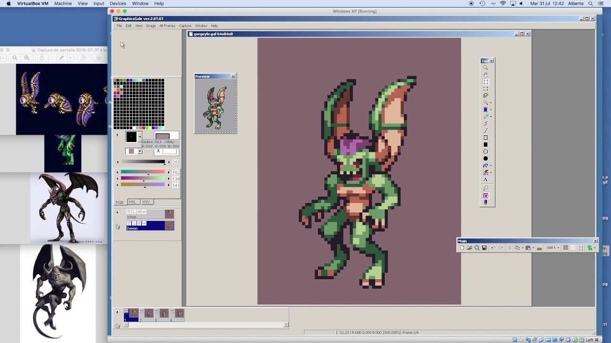Click the Open folder icon in Main toolbar
This screenshot has width=611, height=343.
tap(469, 248)
